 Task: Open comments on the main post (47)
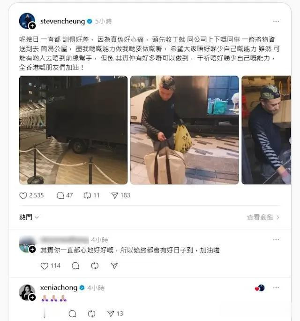pyautogui.click(x=60, y=196)
